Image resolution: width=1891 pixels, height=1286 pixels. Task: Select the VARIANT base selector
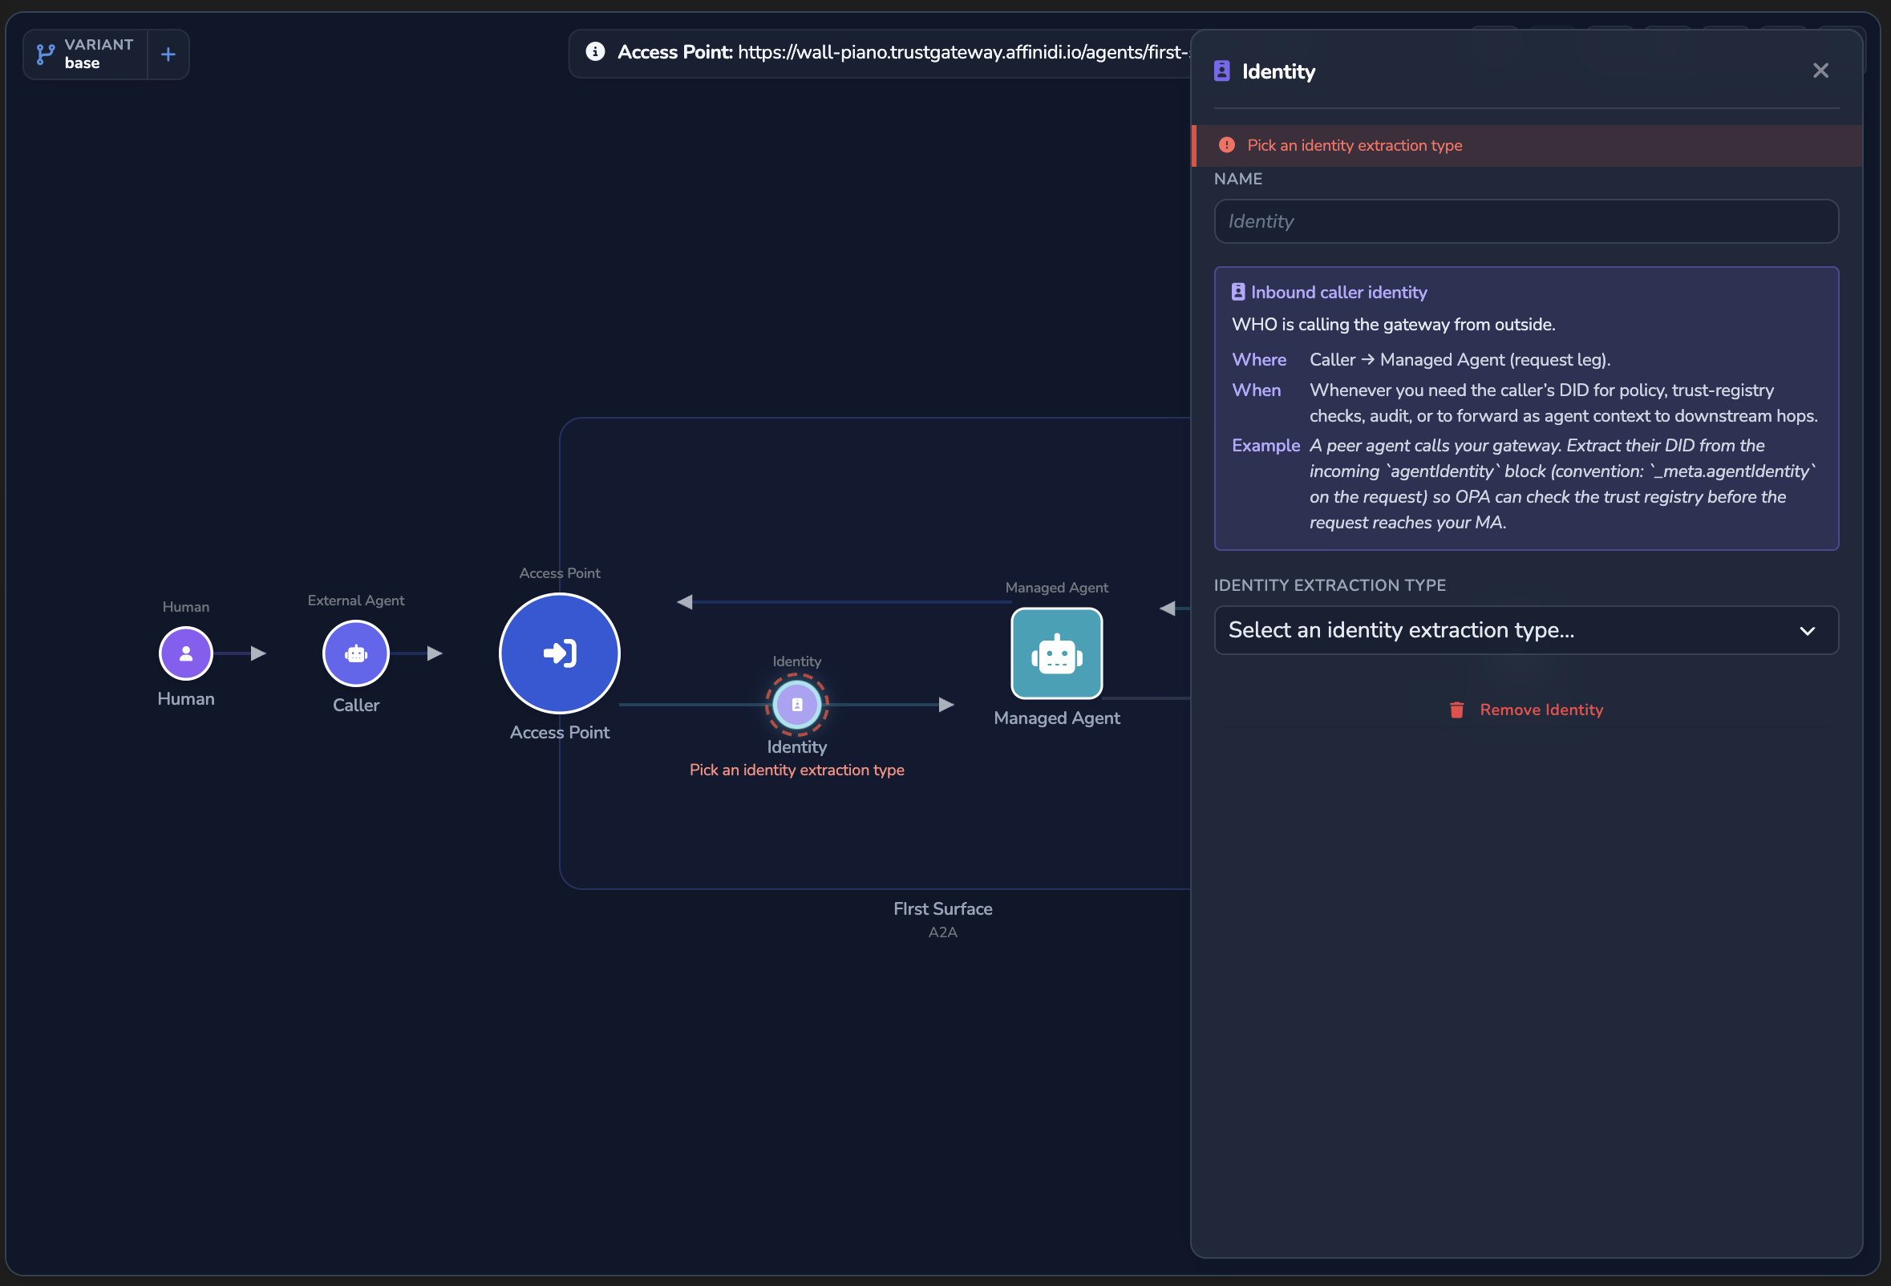(x=86, y=55)
